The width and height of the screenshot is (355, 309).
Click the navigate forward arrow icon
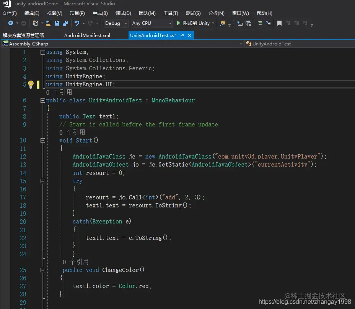(24, 23)
